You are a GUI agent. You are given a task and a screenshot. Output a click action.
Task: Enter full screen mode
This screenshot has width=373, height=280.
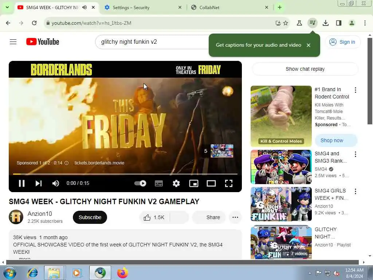tap(229, 183)
